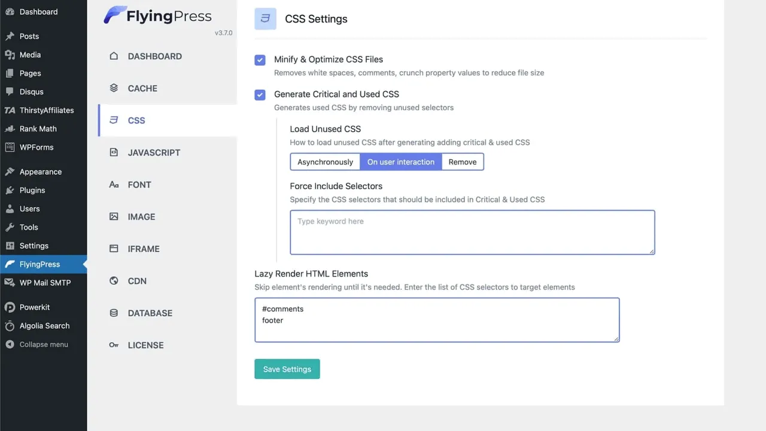Click the Pages icon in WordPress sidebar
The image size is (766, 431).
(x=10, y=74)
